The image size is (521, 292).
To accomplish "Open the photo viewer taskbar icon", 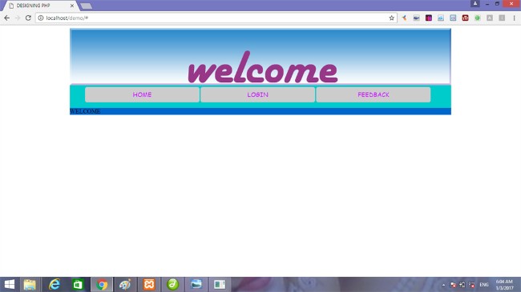I will [196, 284].
